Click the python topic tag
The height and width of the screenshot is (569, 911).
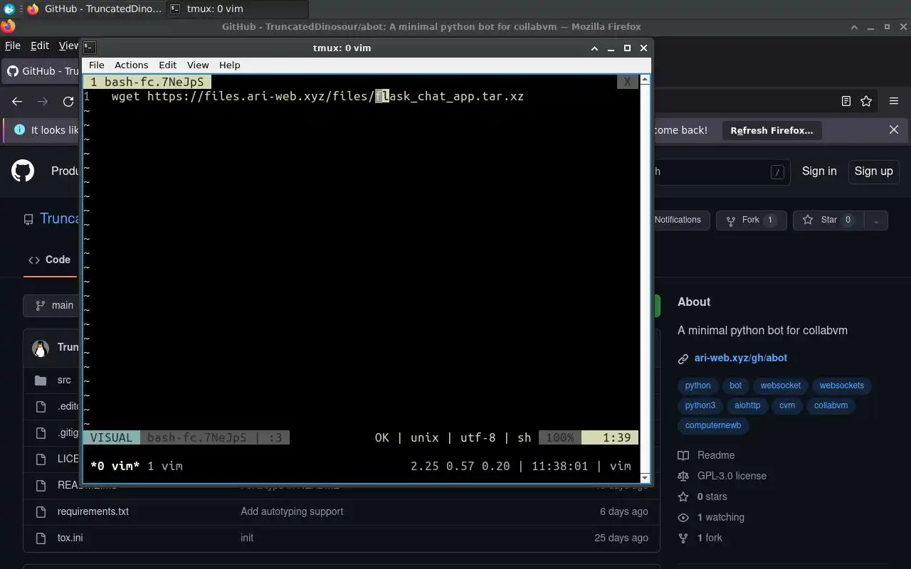click(697, 385)
